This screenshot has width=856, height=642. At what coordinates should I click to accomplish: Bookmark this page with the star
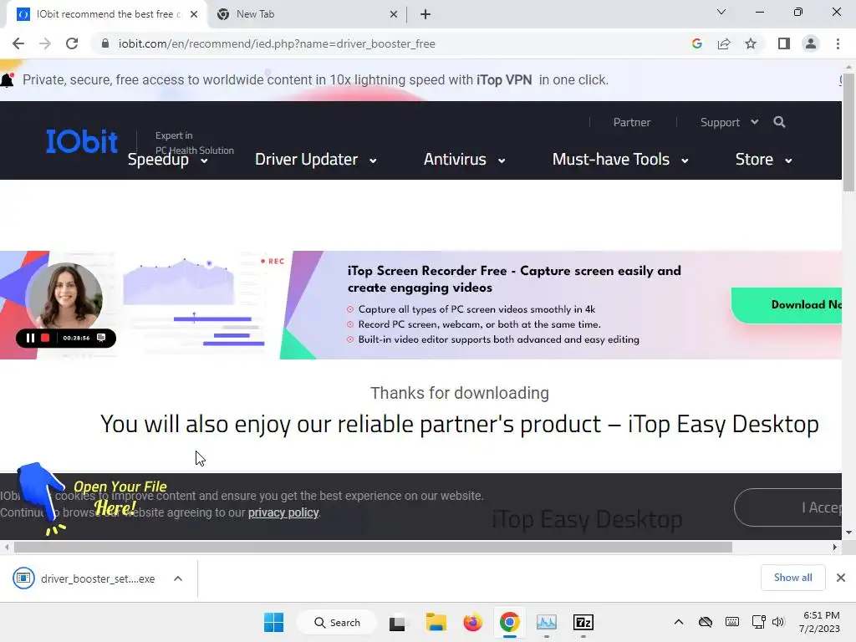751,43
